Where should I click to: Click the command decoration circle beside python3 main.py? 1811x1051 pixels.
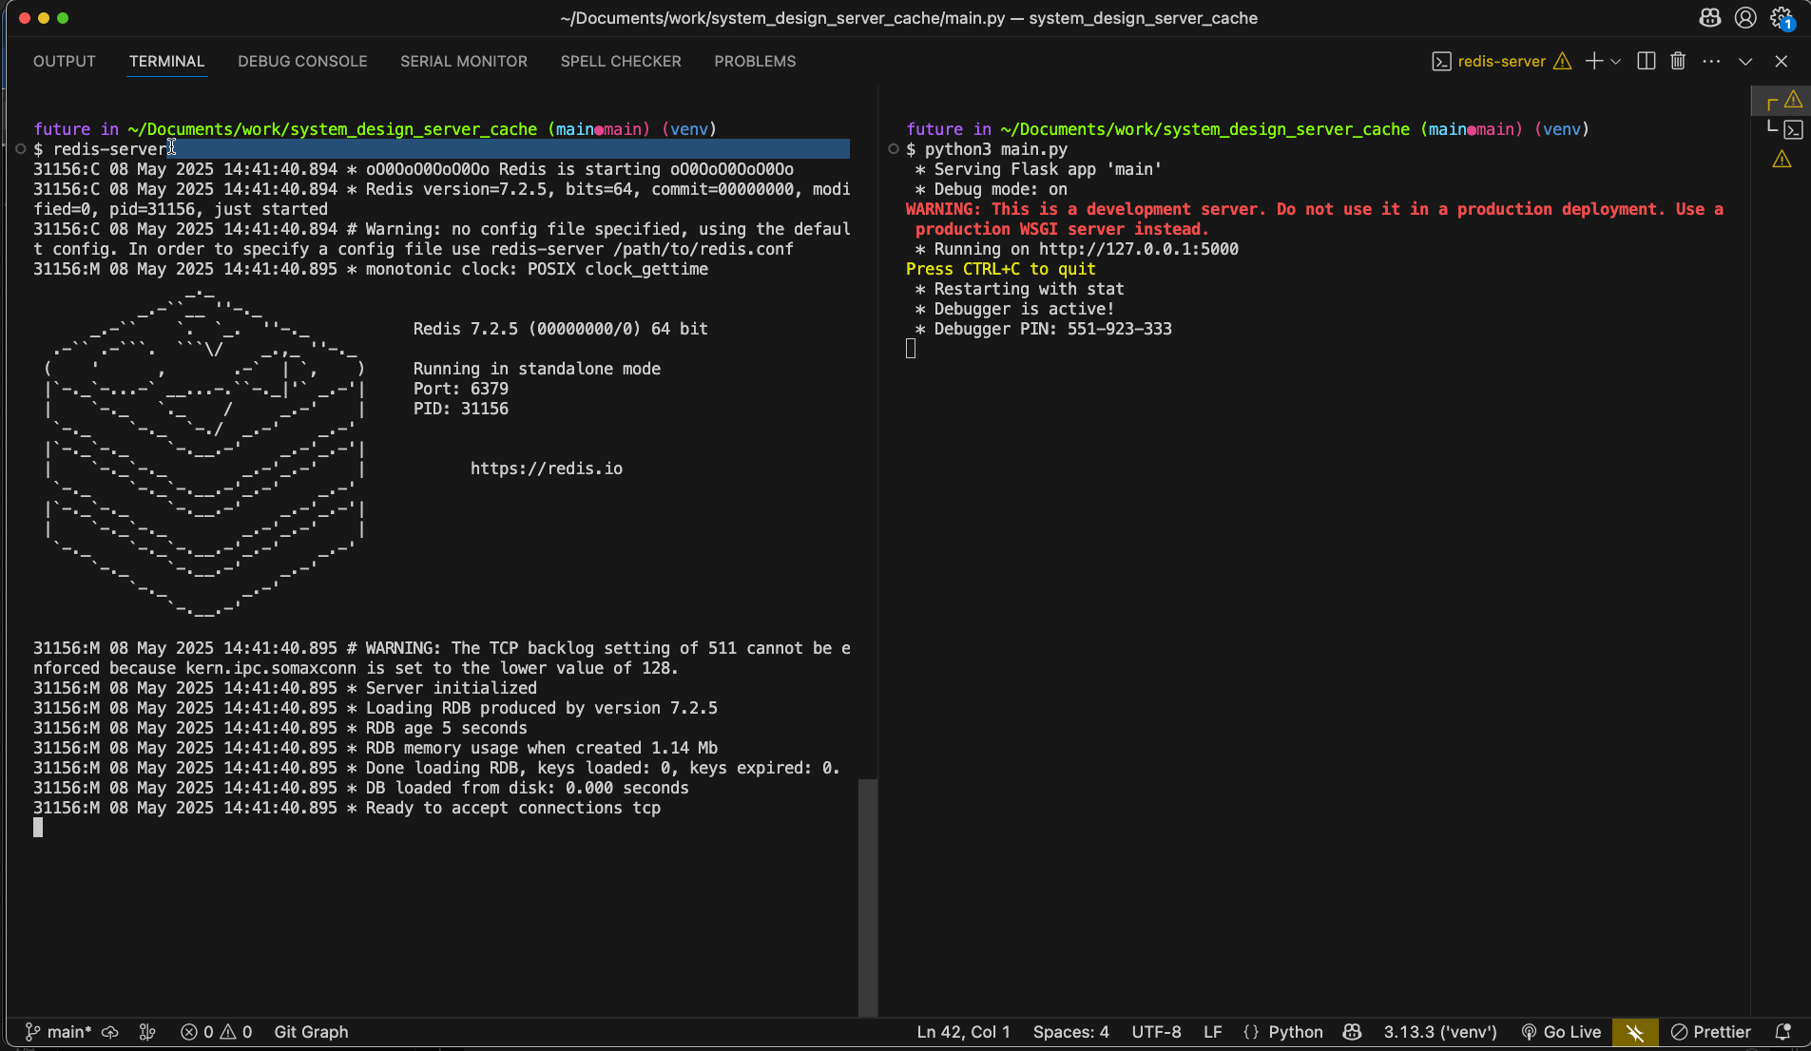893,149
